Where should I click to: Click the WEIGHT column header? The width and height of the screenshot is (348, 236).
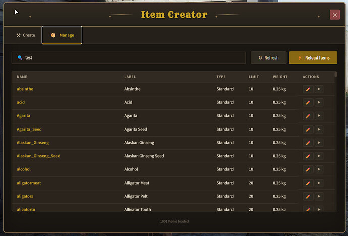click(280, 77)
